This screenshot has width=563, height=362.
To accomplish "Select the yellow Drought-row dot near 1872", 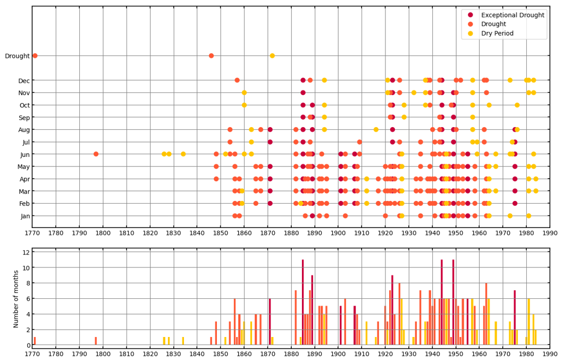I will tap(272, 56).
